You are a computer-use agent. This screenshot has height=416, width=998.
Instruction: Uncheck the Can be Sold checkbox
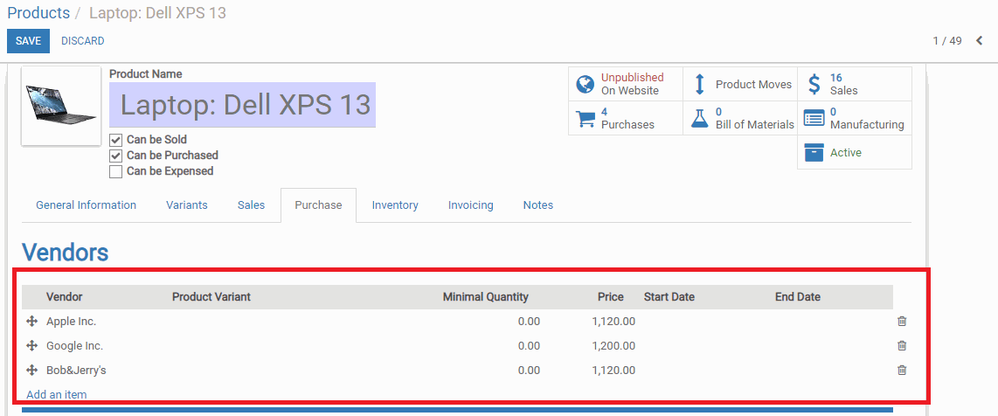(x=115, y=140)
